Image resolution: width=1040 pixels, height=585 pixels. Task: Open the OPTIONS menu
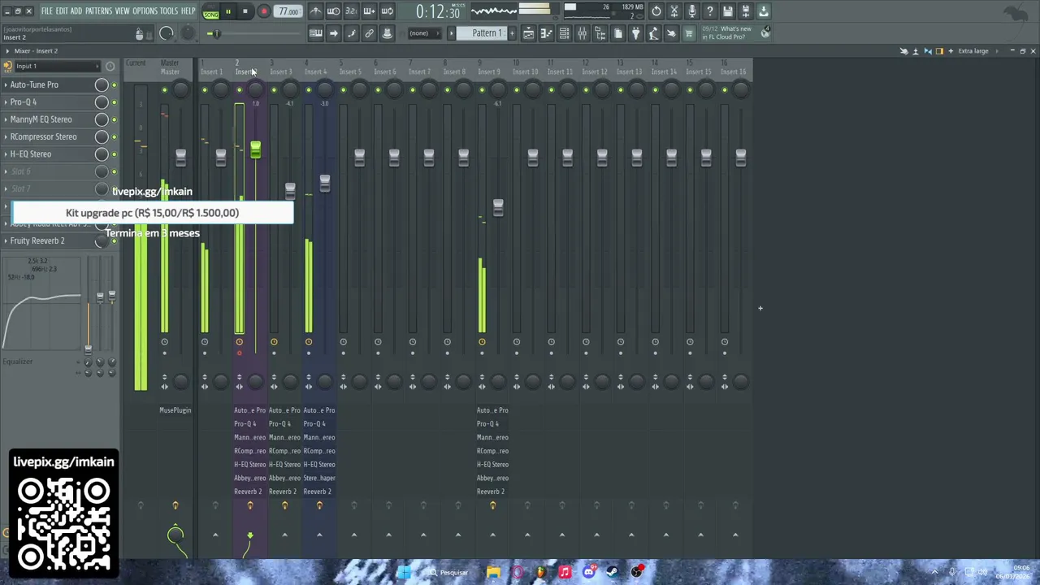(x=145, y=11)
